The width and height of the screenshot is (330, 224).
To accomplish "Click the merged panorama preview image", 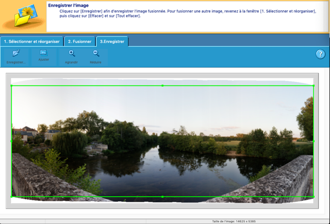I will [162, 141].
